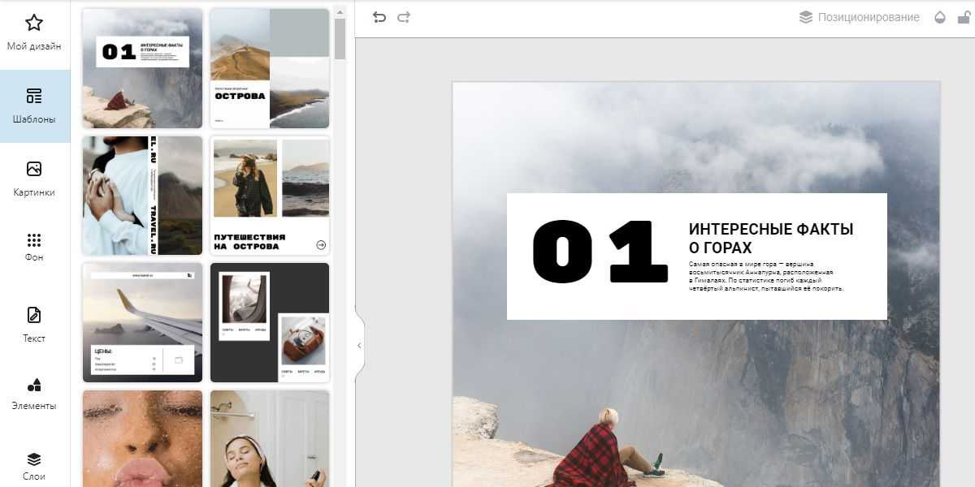This screenshot has height=487, width=975.
Task: Pick the ПУТЕШЕСТВИЯ НА ОСТРОВА template
Action: pyautogui.click(x=270, y=196)
